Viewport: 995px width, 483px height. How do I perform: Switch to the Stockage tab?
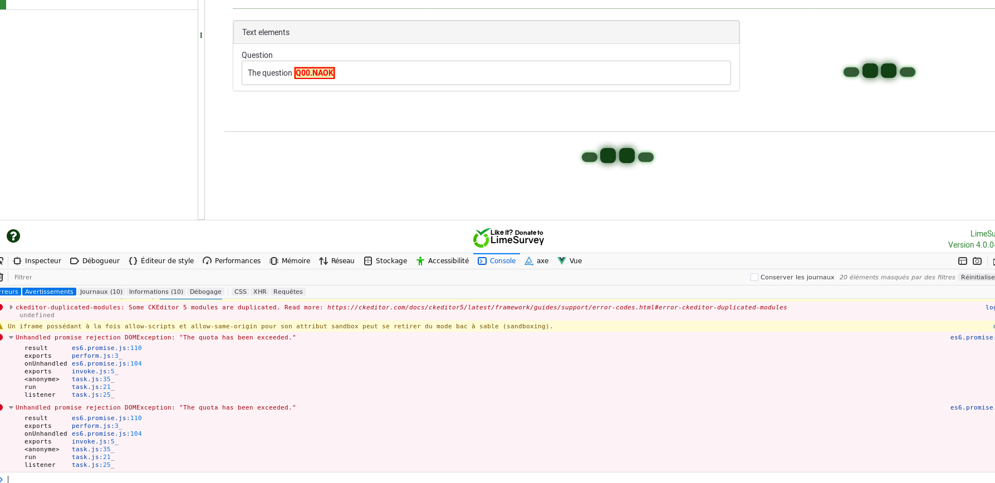(x=385, y=261)
